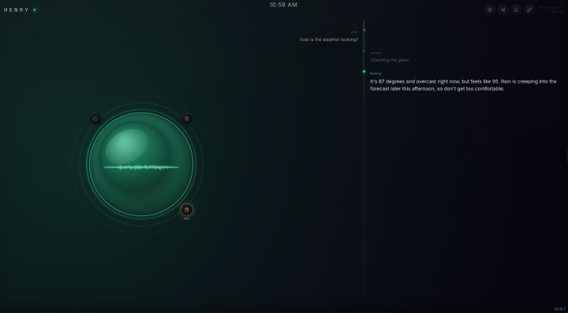
Task: Click the share nodes icon in the top bar
Action: pyautogui.click(x=503, y=9)
